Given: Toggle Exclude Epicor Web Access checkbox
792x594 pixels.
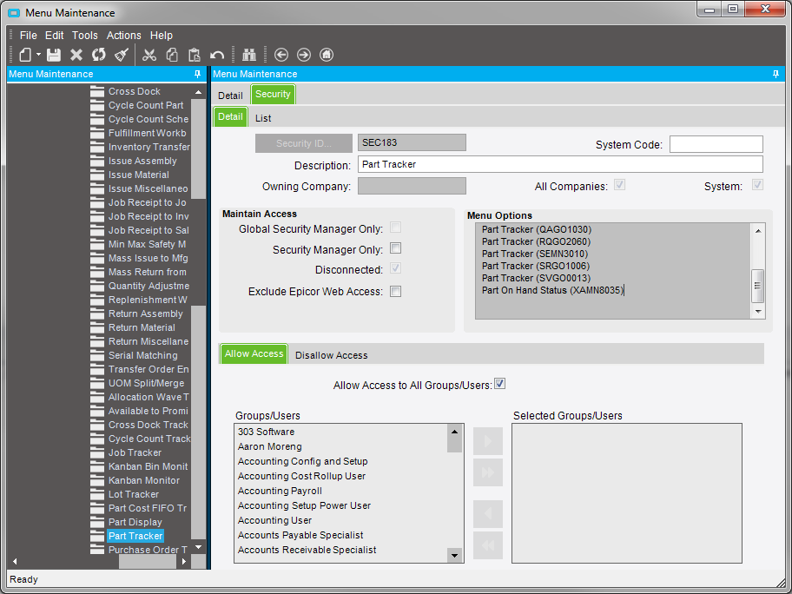Looking at the screenshot, I should (395, 292).
